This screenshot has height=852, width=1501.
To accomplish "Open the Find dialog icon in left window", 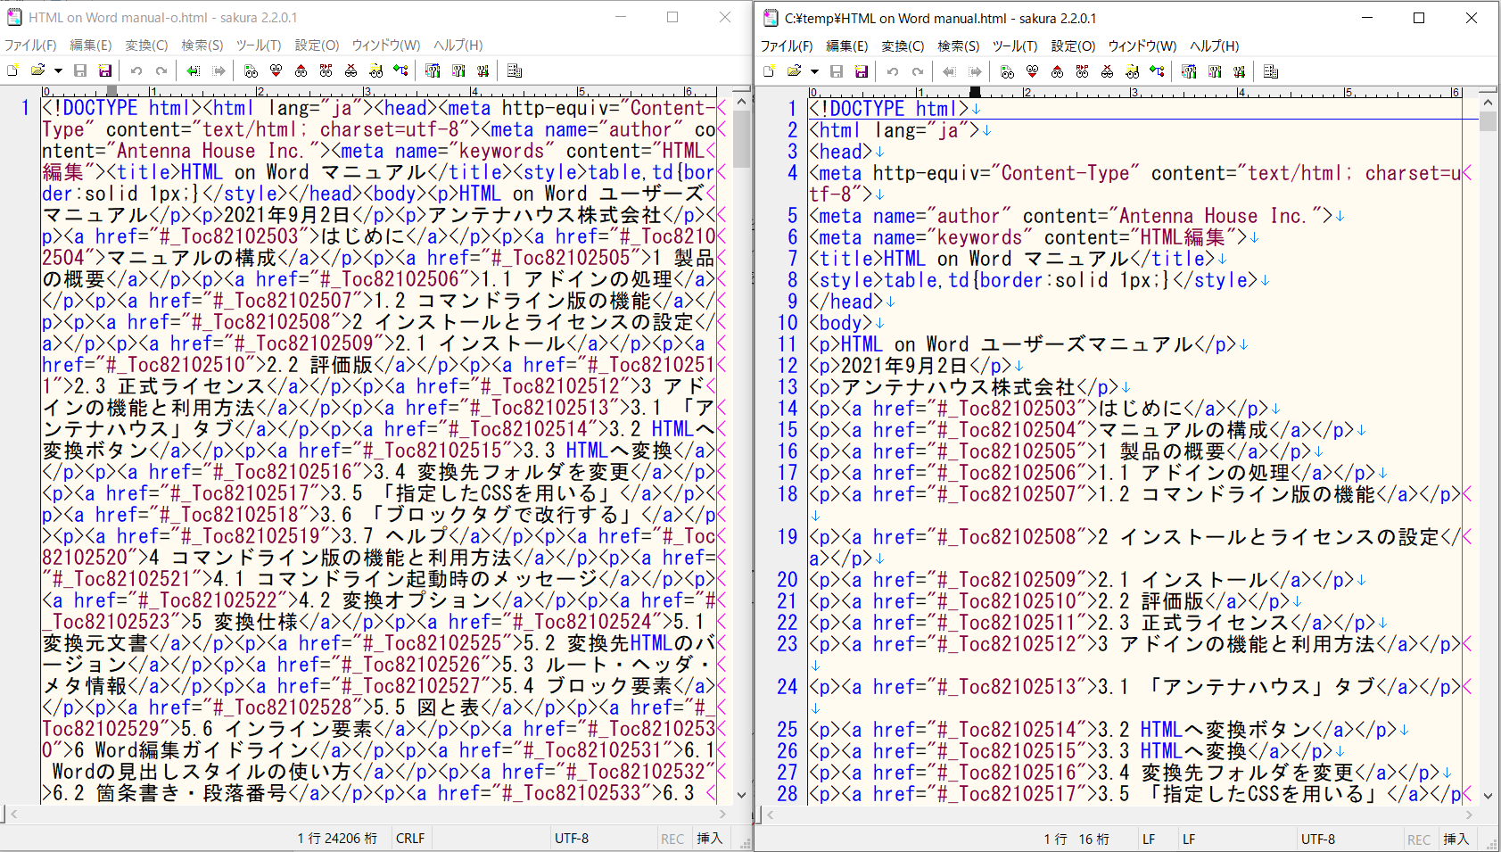I will (x=251, y=70).
